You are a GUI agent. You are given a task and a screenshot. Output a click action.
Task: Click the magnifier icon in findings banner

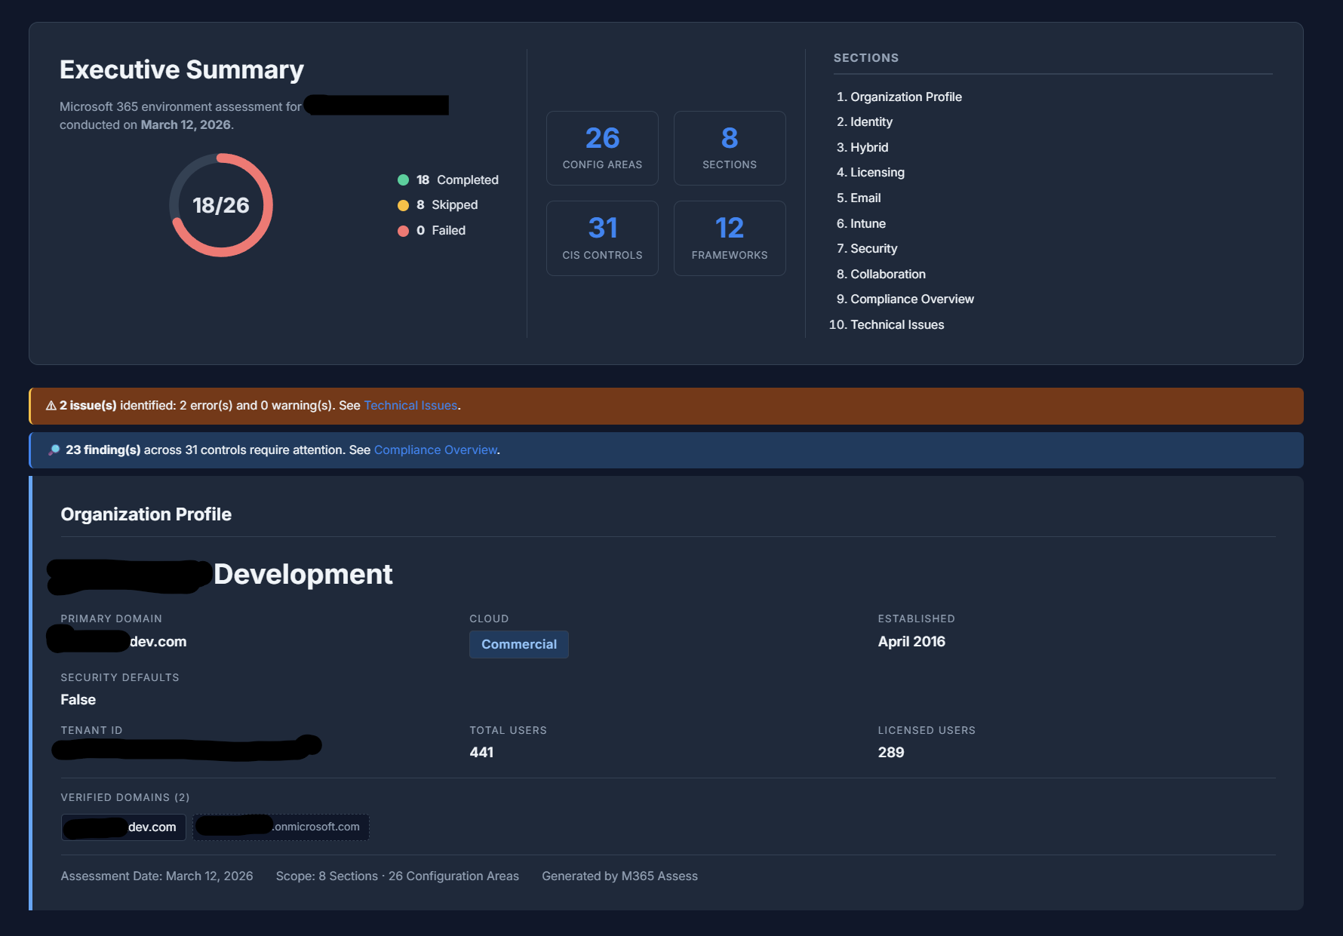point(53,450)
